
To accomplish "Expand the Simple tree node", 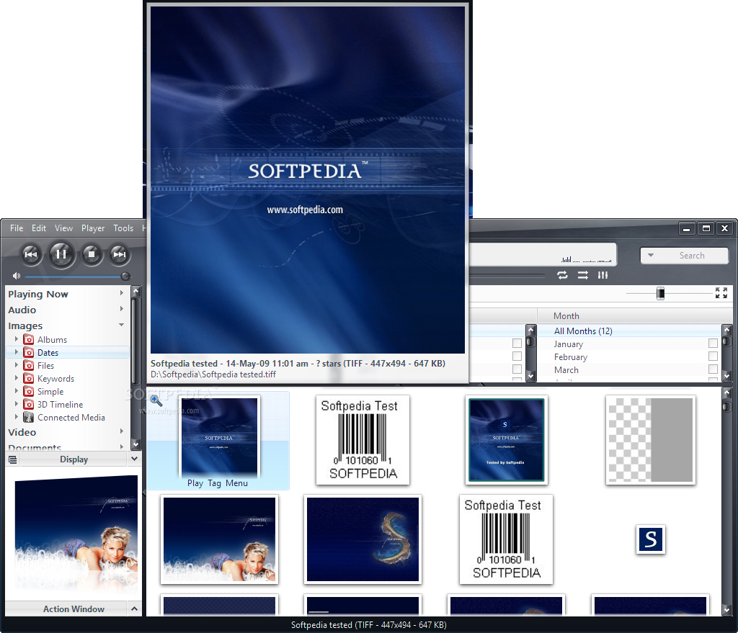I will 17,391.
